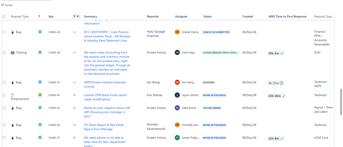Open the Cash Position shows Lockbox Twice issue

[x=107, y=36]
